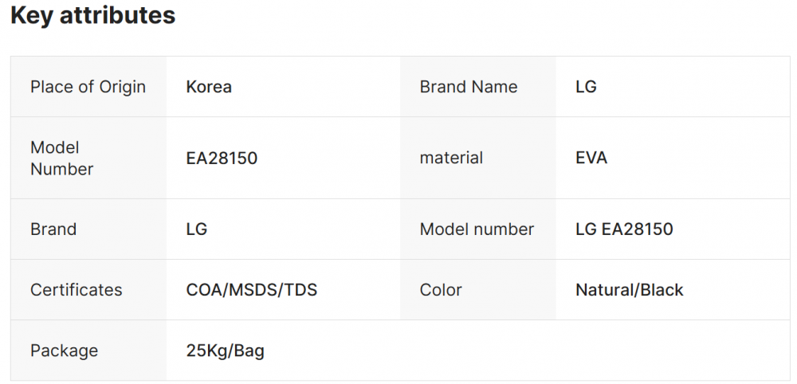The height and width of the screenshot is (384, 797).
Task: Select the COA/MSDS/TDS value
Action: (252, 290)
